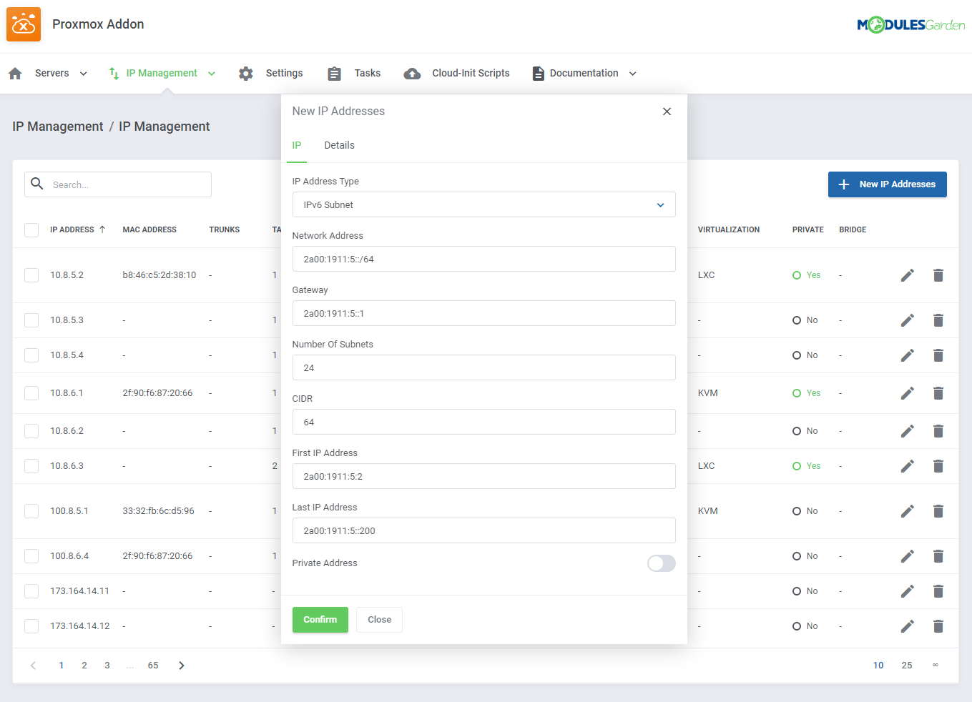Click the Tasks clipboard icon
This screenshot has width=972, height=702.
334,73
